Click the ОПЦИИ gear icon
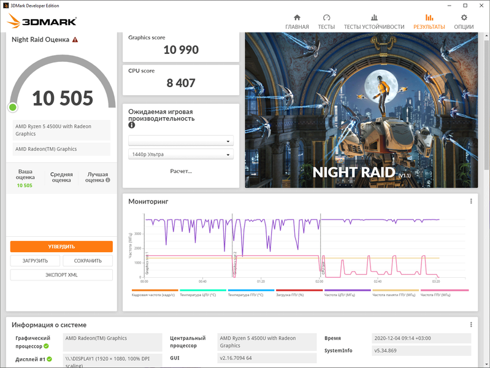The height and width of the screenshot is (368, 490). tap(464, 18)
